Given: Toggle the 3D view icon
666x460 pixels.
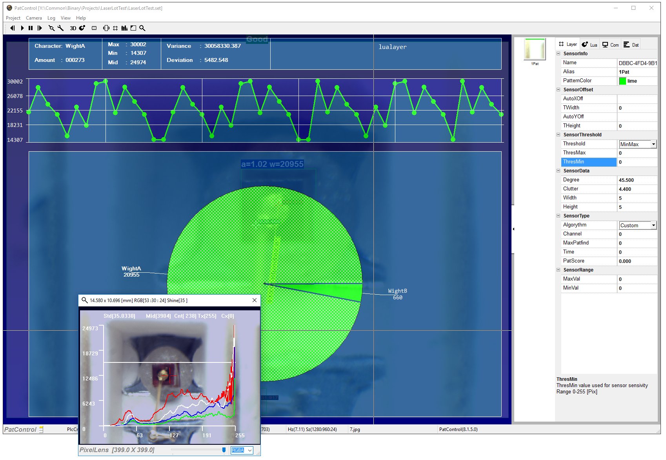Looking at the screenshot, I should point(73,28).
